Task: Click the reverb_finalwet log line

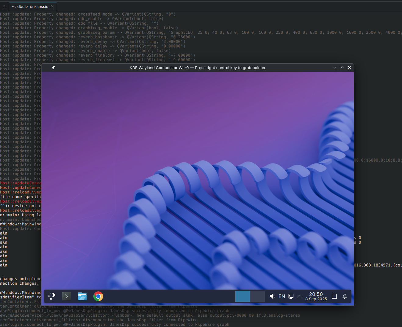Action: 98,60
